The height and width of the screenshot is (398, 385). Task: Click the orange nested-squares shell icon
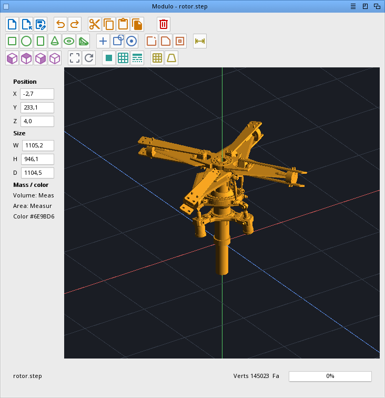click(180, 41)
